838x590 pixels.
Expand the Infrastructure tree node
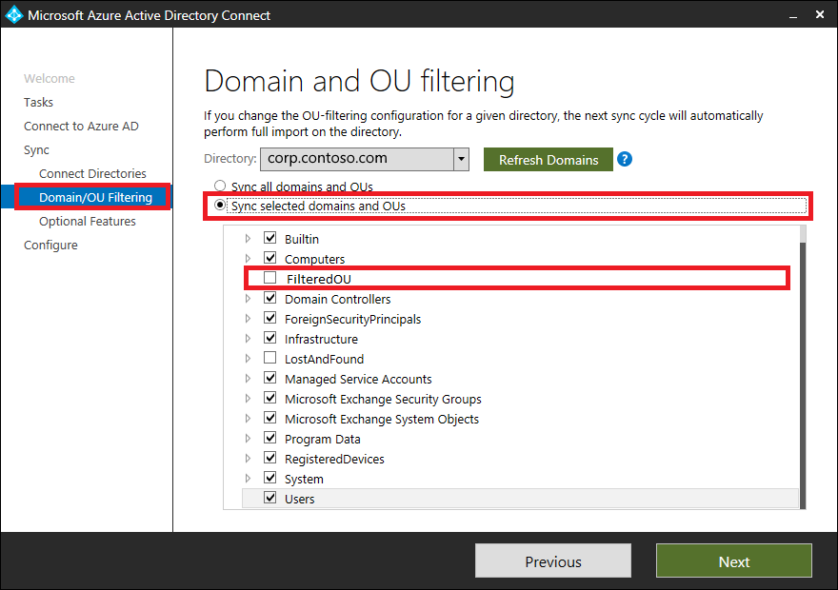248,339
